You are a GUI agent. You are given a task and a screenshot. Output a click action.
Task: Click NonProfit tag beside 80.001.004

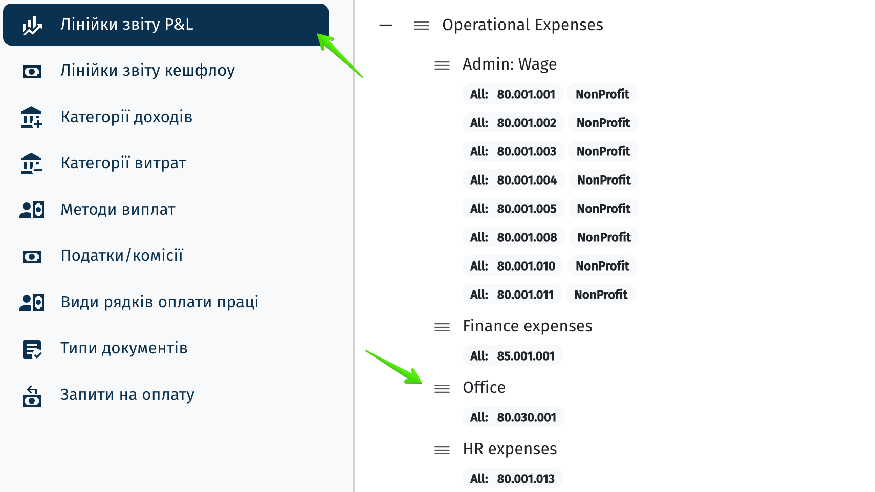604,180
